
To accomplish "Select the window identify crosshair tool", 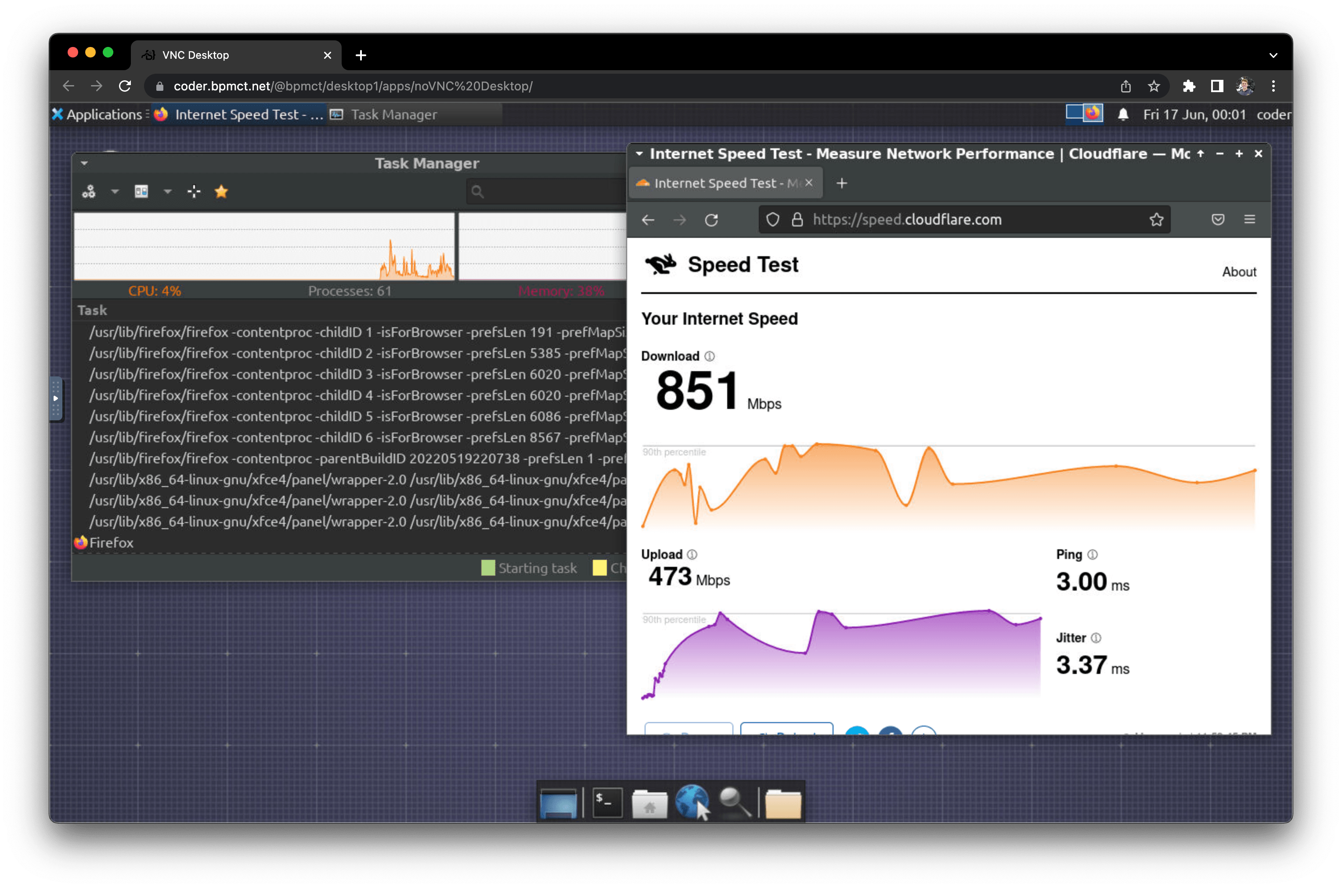I will click(x=193, y=191).
